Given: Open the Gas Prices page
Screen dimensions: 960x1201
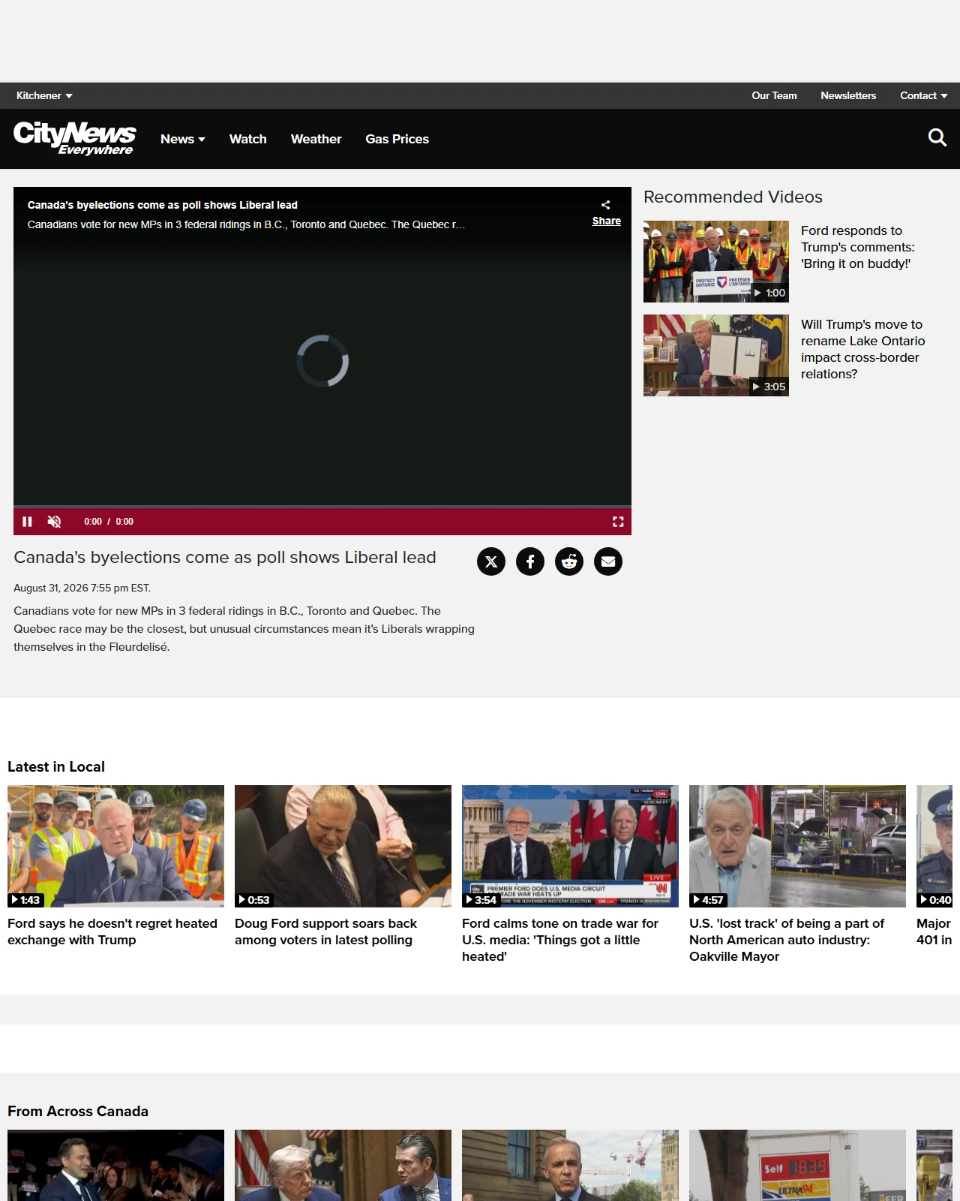Looking at the screenshot, I should [397, 139].
